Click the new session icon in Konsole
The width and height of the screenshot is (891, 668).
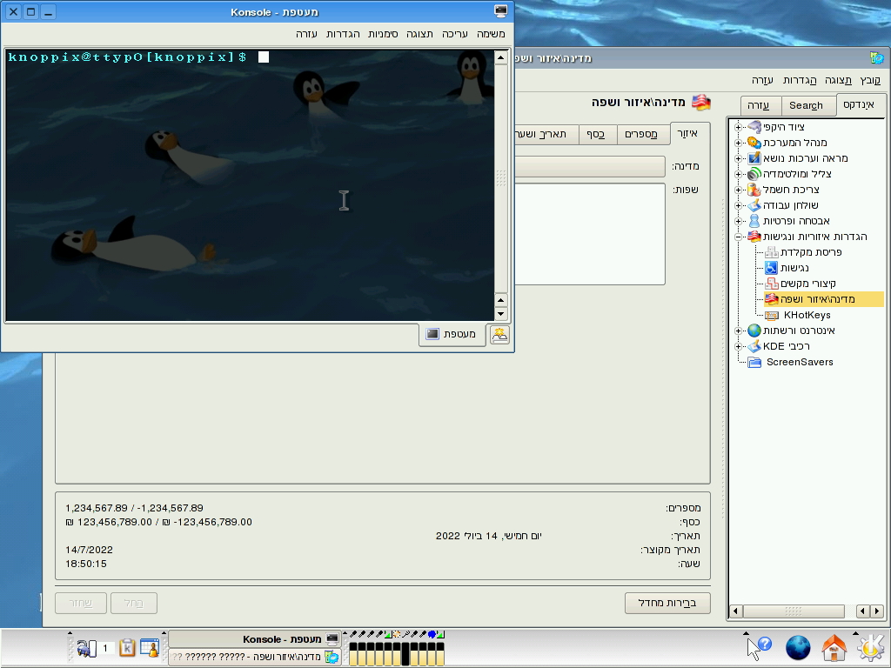tap(499, 334)
